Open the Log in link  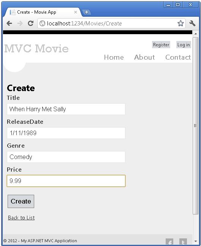[x=184, y=45]
